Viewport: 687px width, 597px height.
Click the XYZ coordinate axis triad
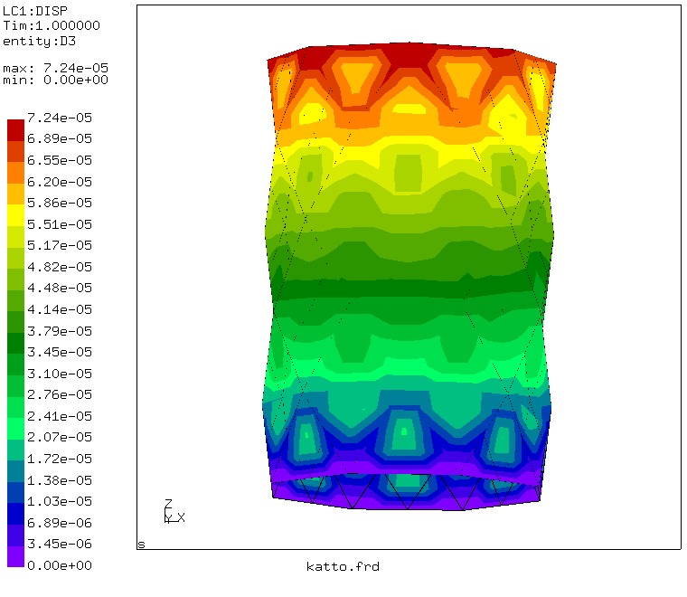tap(174, 511)
